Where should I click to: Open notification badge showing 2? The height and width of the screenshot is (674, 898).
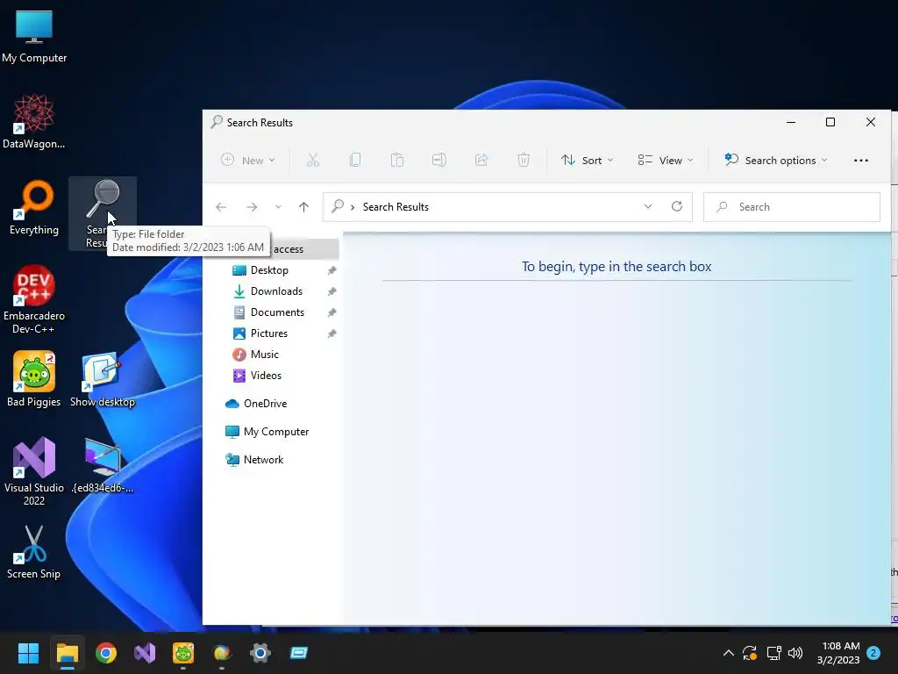click(x=873, y=653)
